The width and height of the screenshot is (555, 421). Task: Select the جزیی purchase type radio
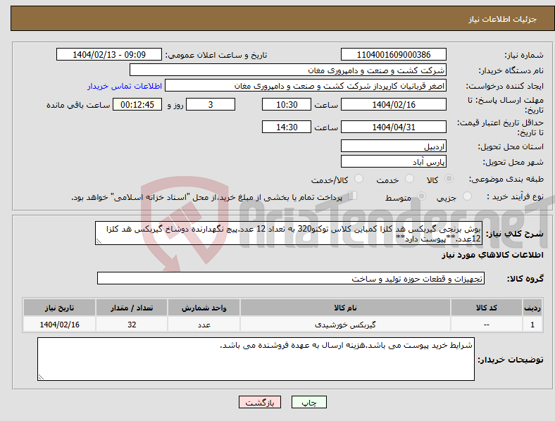click(x=467, y=196)
